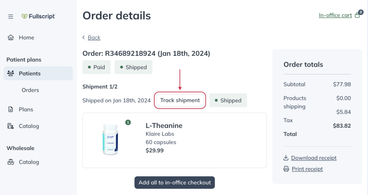The height and width of the screenshot is (195, 368).
Task: Click the printer icon beside Print receipt
Action: 286,169
